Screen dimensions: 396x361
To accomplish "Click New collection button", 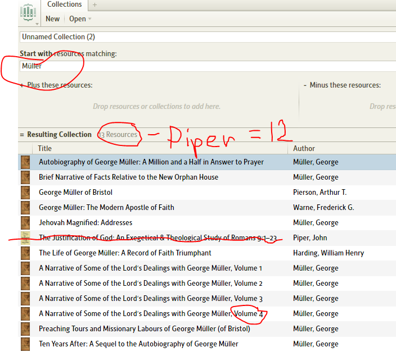I will click(x=52, y=19).
